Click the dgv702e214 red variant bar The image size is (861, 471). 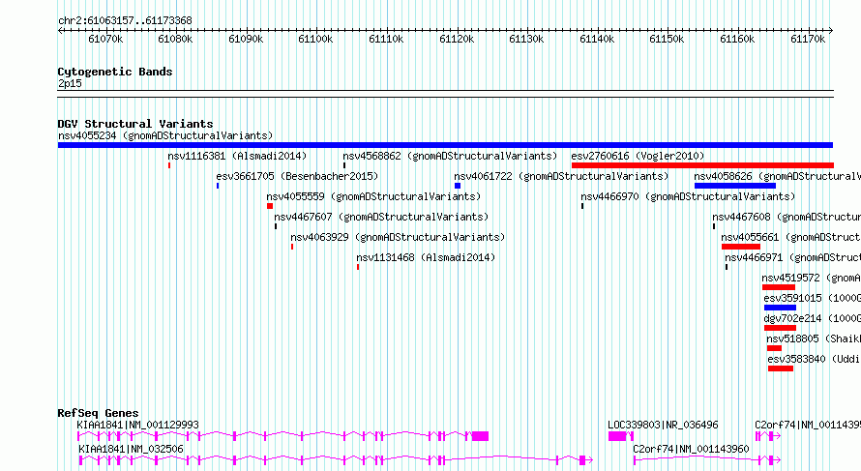[x=780, y=328]
